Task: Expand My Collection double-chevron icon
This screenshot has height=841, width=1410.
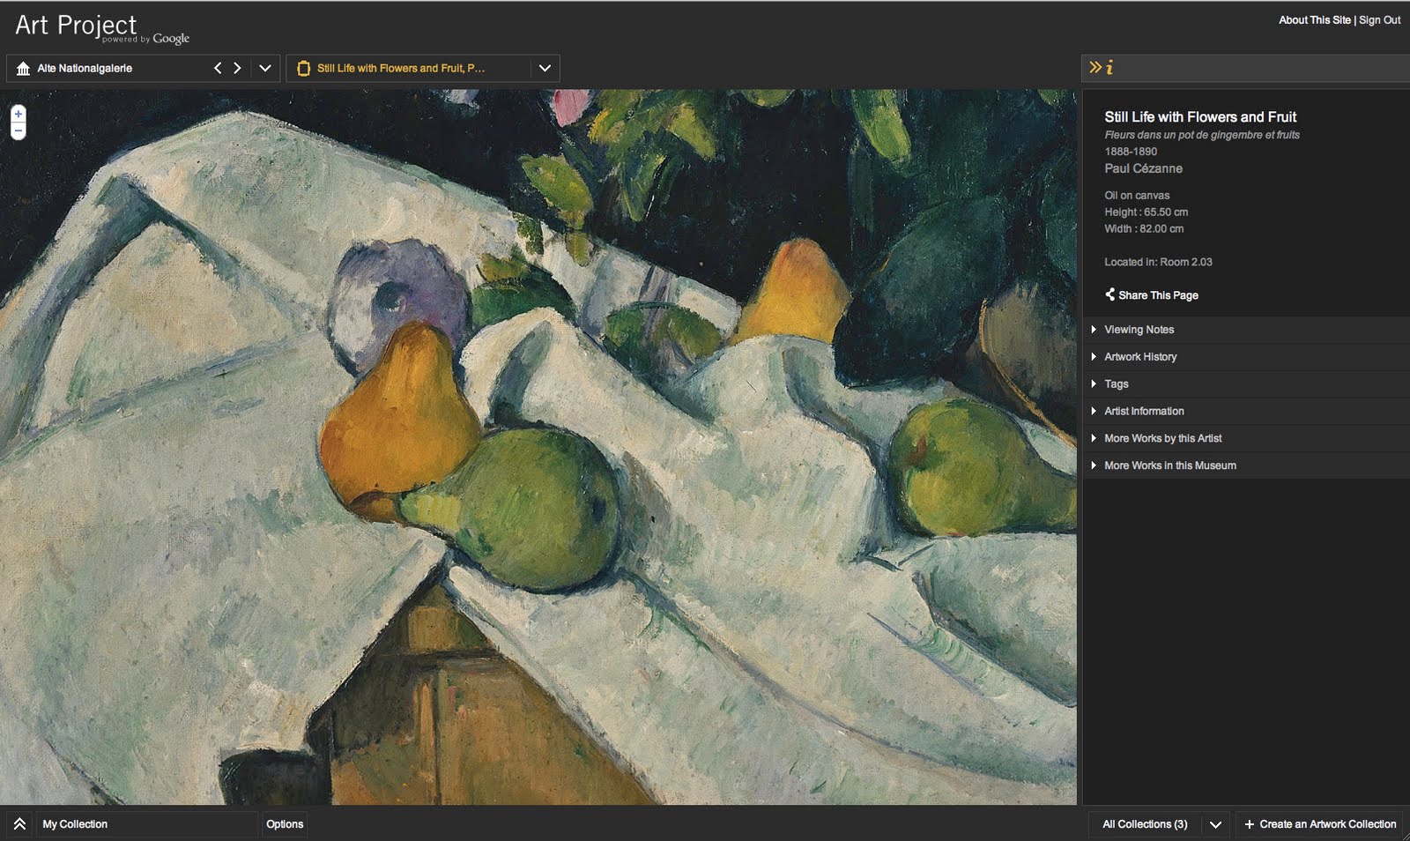Action: 19,824
